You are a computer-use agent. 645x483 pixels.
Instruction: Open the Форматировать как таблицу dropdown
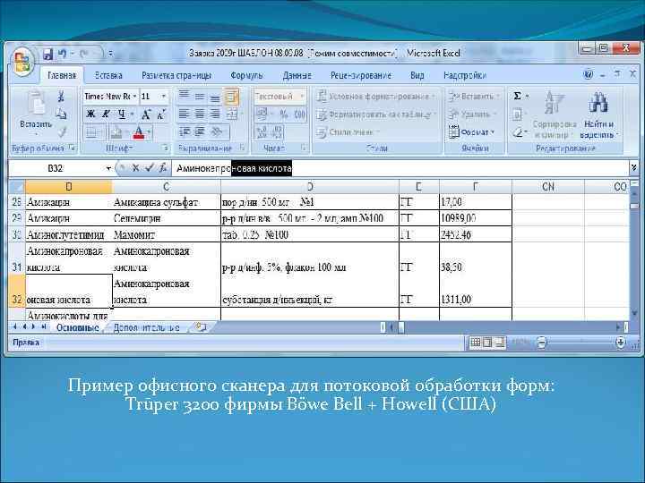pyautogui.click(x=376, y=114)
